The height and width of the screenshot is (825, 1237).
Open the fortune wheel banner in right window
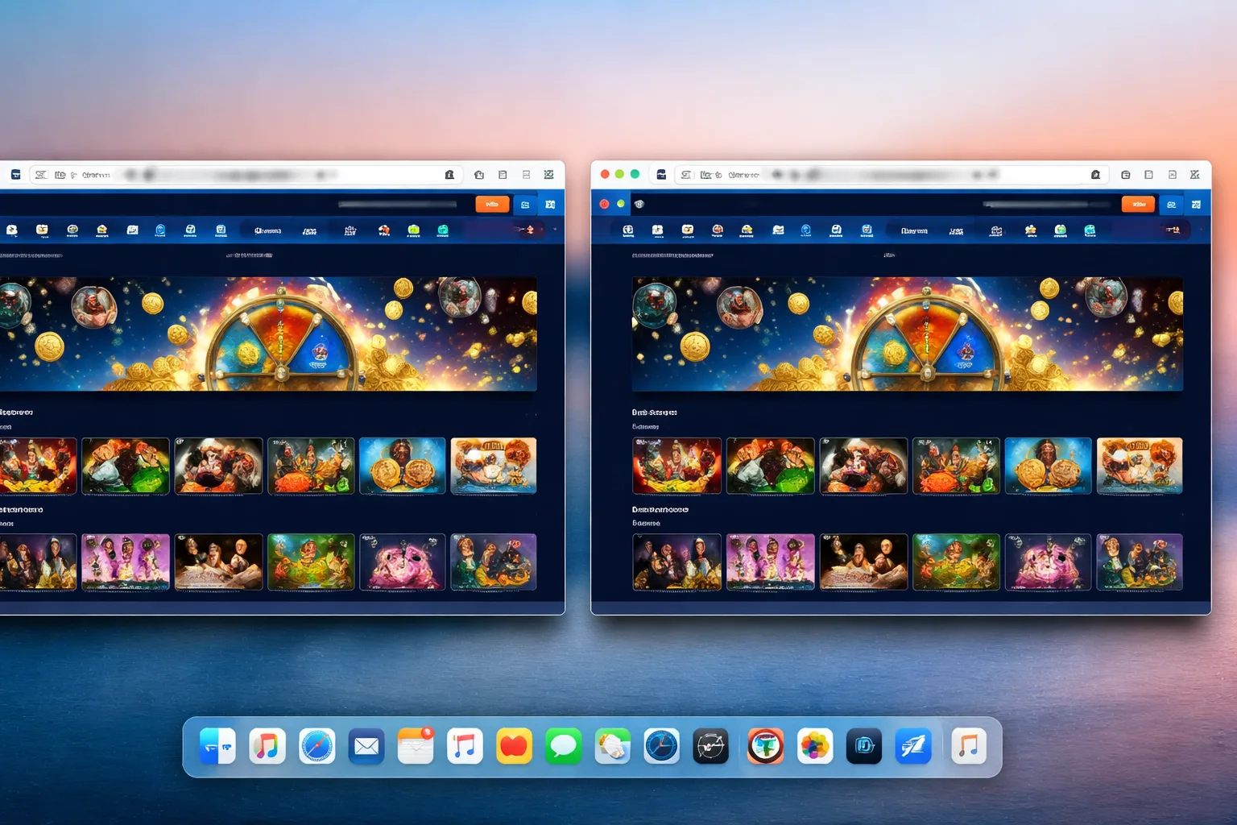(908, 334)
